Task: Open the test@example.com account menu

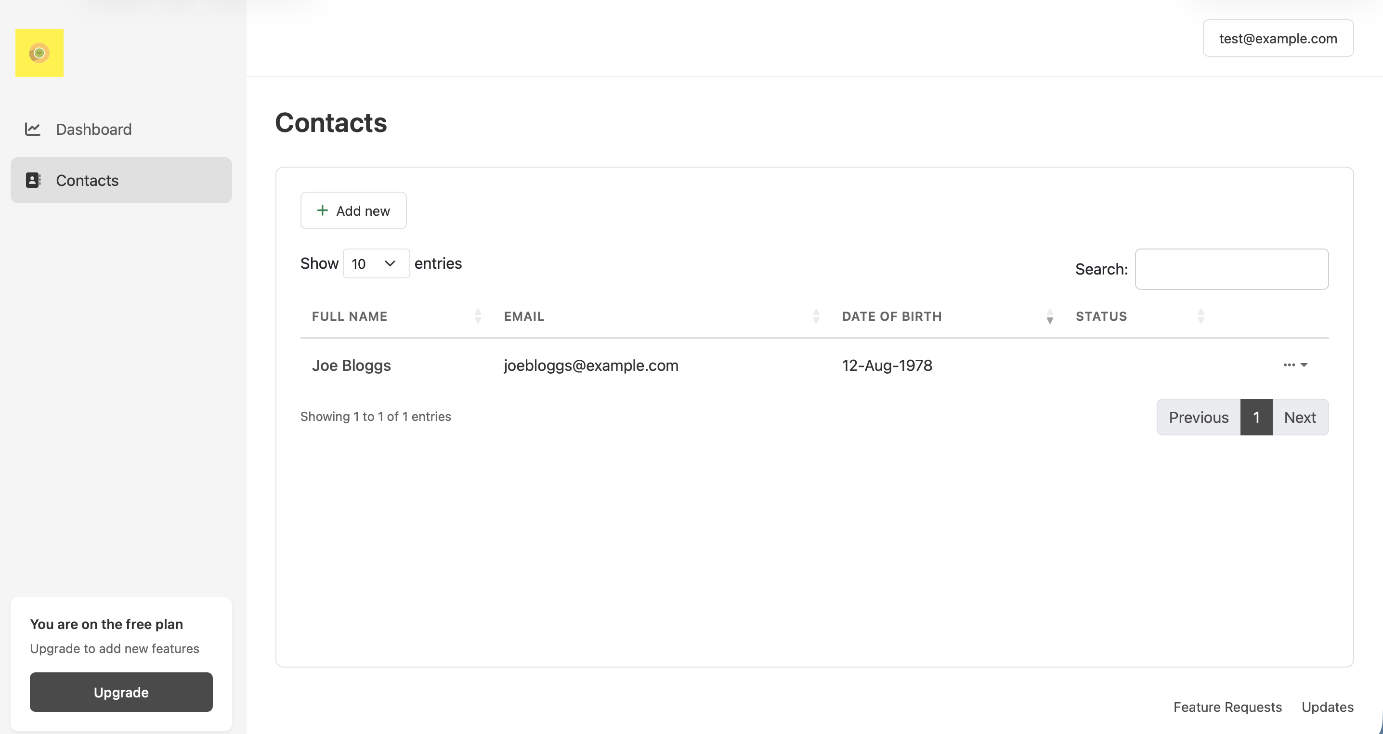Action: pyautogui.click(x=1277, y=39)
